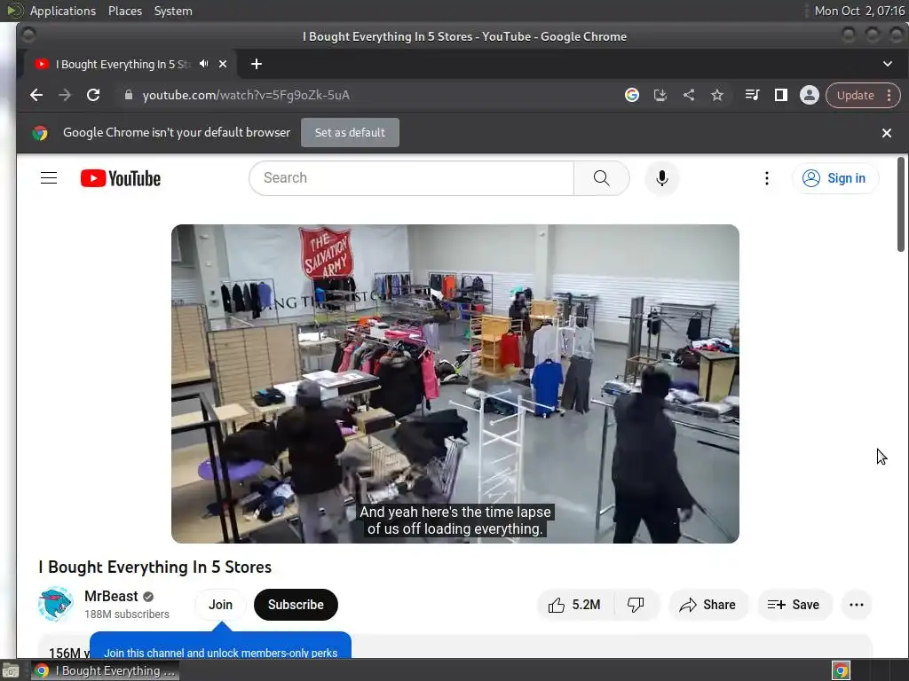Reload the YouTube page
Viewport: 909px width, 681px height.
93,95
